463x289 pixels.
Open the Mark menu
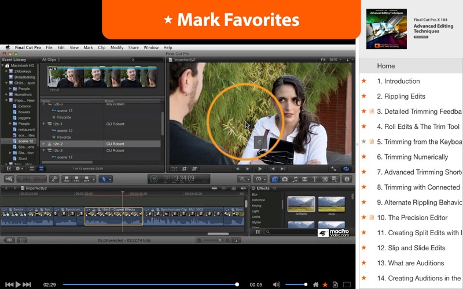[x=88, y=47]
